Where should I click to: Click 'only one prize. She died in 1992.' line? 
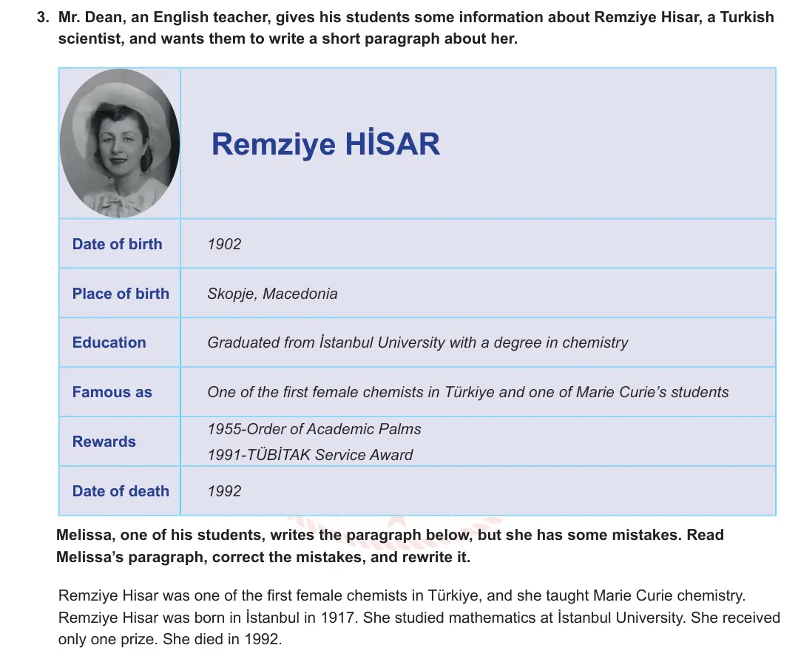170,639
